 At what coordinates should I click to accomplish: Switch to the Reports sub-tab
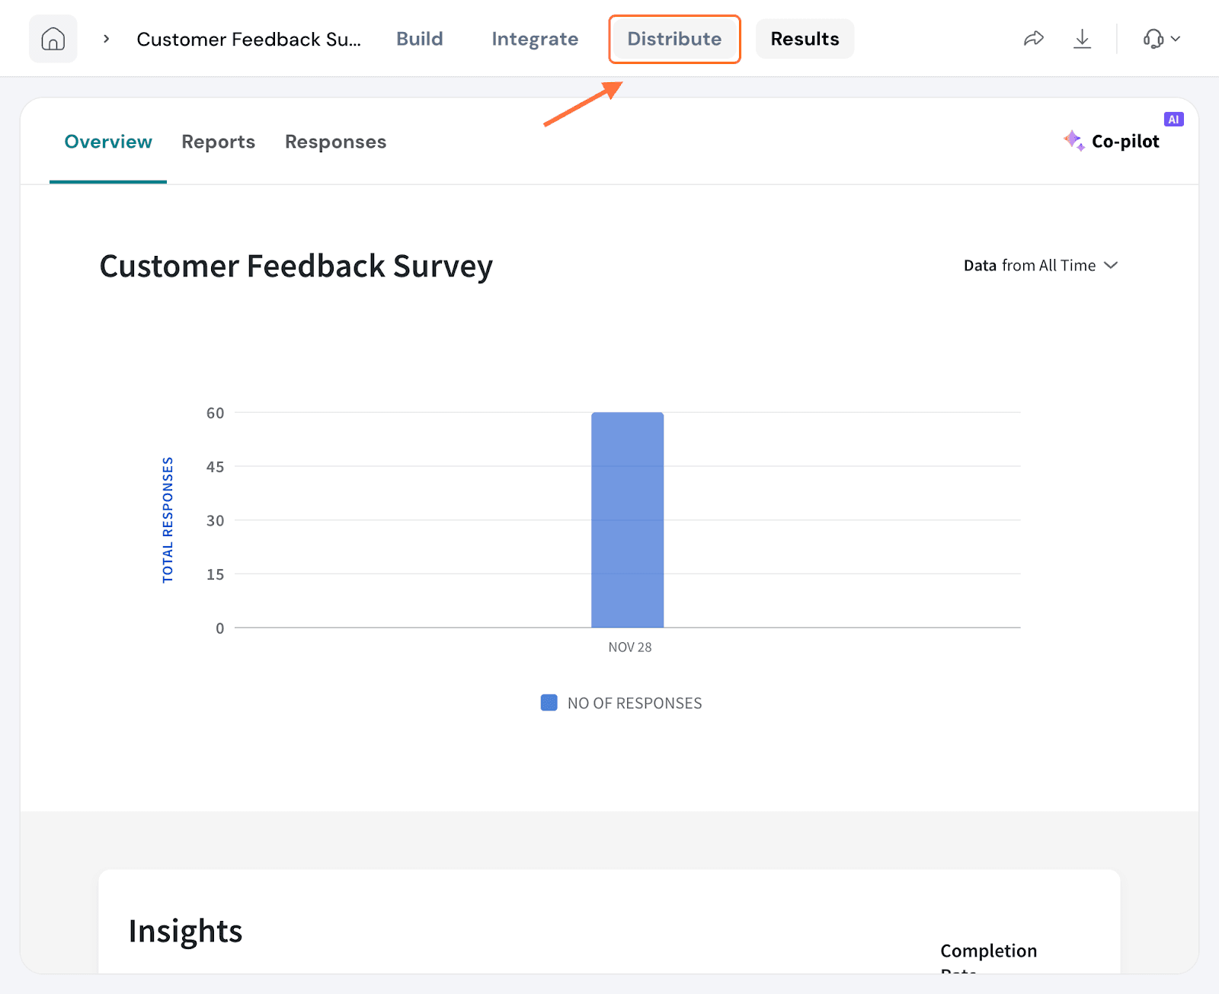tap(218, 142)
